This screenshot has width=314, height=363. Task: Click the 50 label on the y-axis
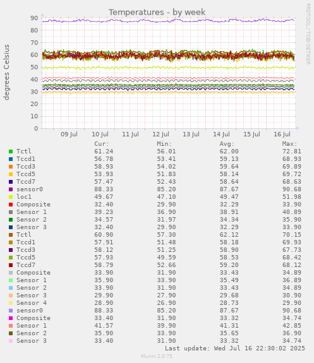pyautogui.click(x=34, y=68)
